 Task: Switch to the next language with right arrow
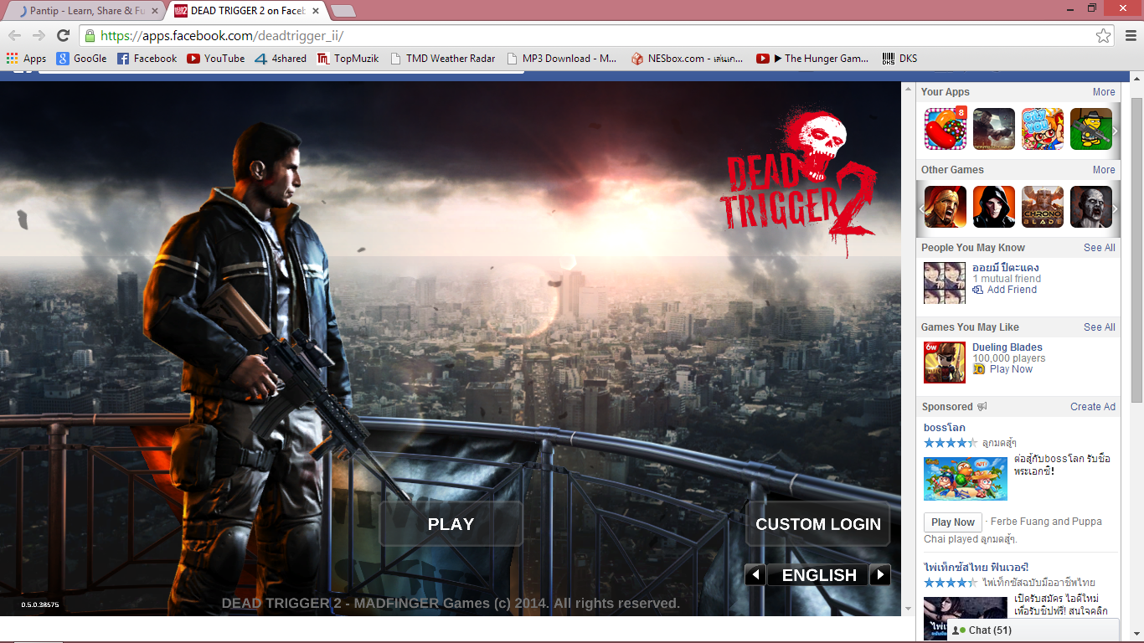pyautogui.click(x=879, y=575)
